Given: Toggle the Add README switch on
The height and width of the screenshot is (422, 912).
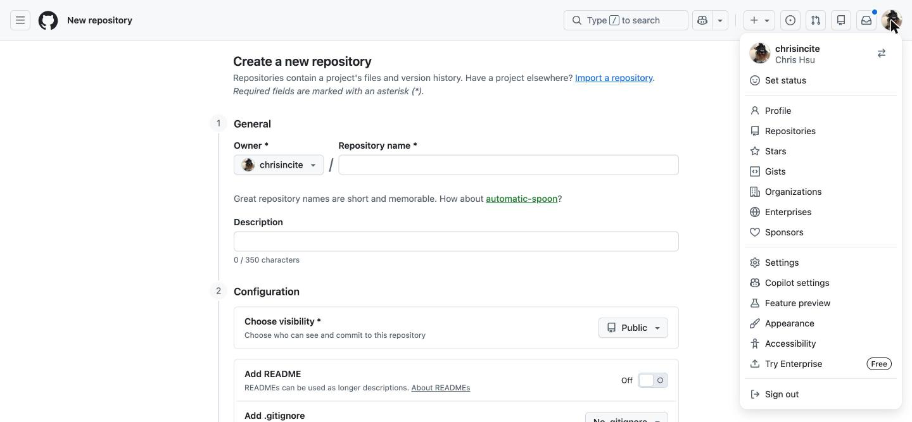Looking at the screenshot, I should point(653,380).
